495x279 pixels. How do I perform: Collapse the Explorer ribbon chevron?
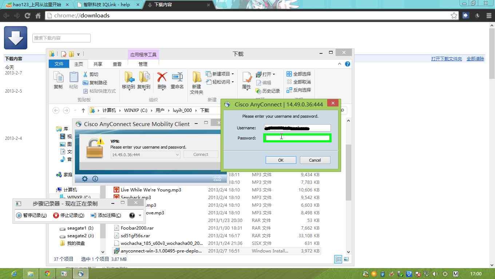coord(340,64)
